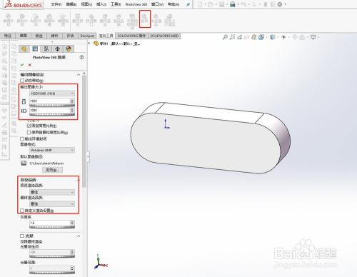Open the image format Windows BMP dropdown
Image resolution: width=357 pixels, height=277 pixels.
click(x=52, y=151)
